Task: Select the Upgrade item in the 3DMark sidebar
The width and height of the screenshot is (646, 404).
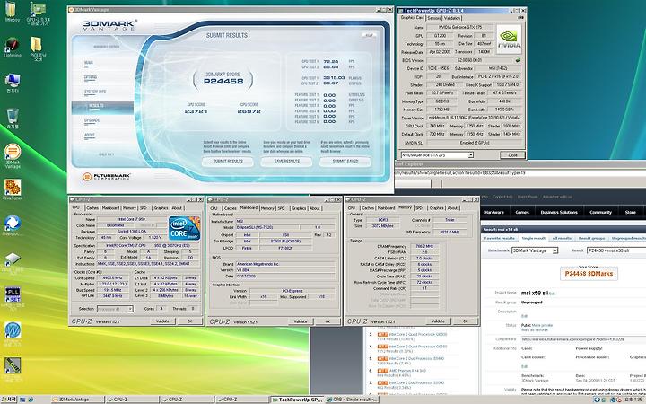Action: click(92, 120)
